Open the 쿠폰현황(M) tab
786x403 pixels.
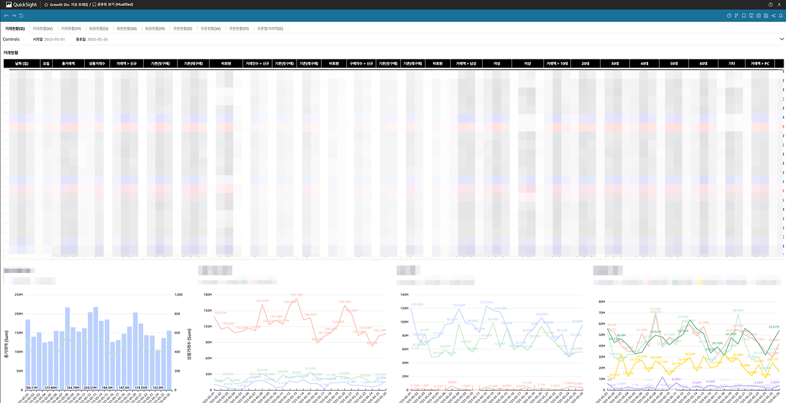pyautogui.click(x=239, y=28)
